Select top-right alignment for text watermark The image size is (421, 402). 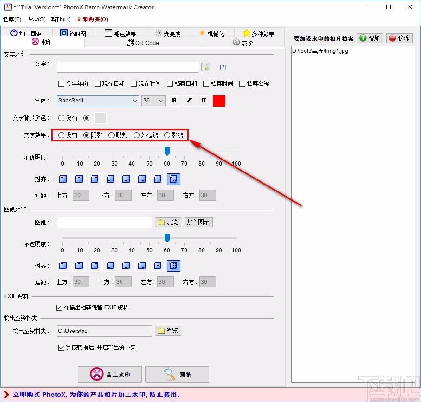[x=95, y=179]
